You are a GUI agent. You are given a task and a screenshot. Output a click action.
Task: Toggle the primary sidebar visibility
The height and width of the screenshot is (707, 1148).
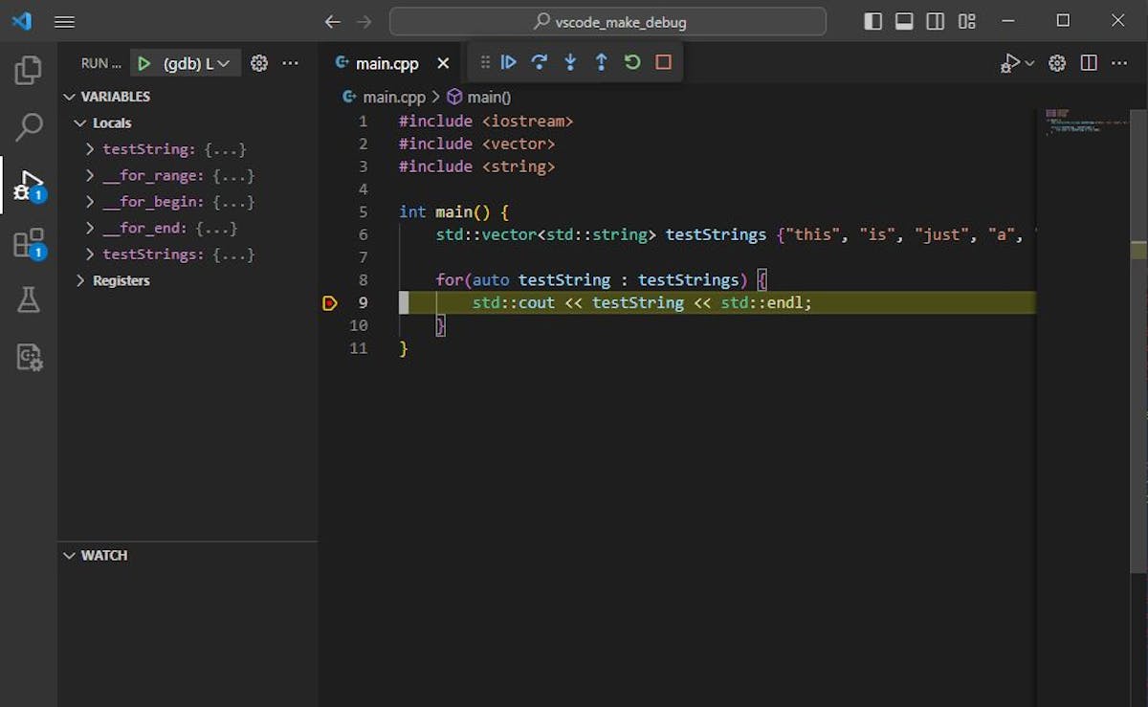tap(872, 20)
